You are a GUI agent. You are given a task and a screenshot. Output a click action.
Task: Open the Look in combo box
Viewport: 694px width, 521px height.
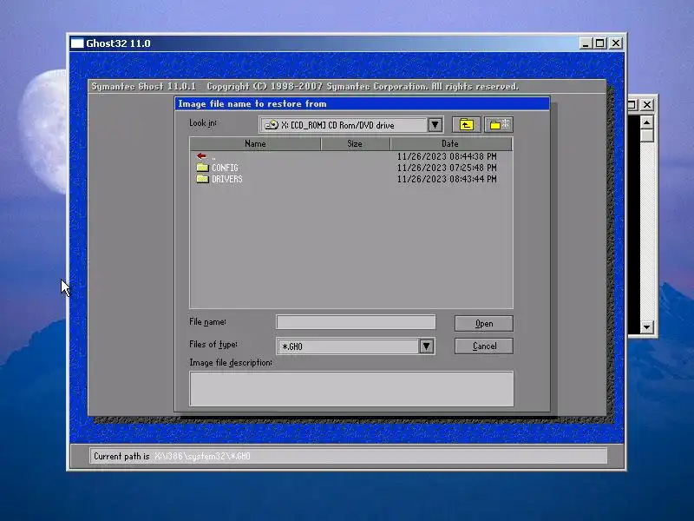(351, 125)
